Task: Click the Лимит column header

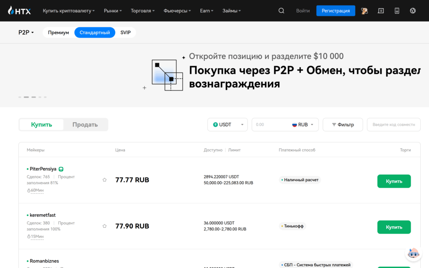Action: point(235,150)
